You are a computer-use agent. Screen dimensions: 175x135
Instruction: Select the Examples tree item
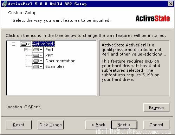pos(55,66)
